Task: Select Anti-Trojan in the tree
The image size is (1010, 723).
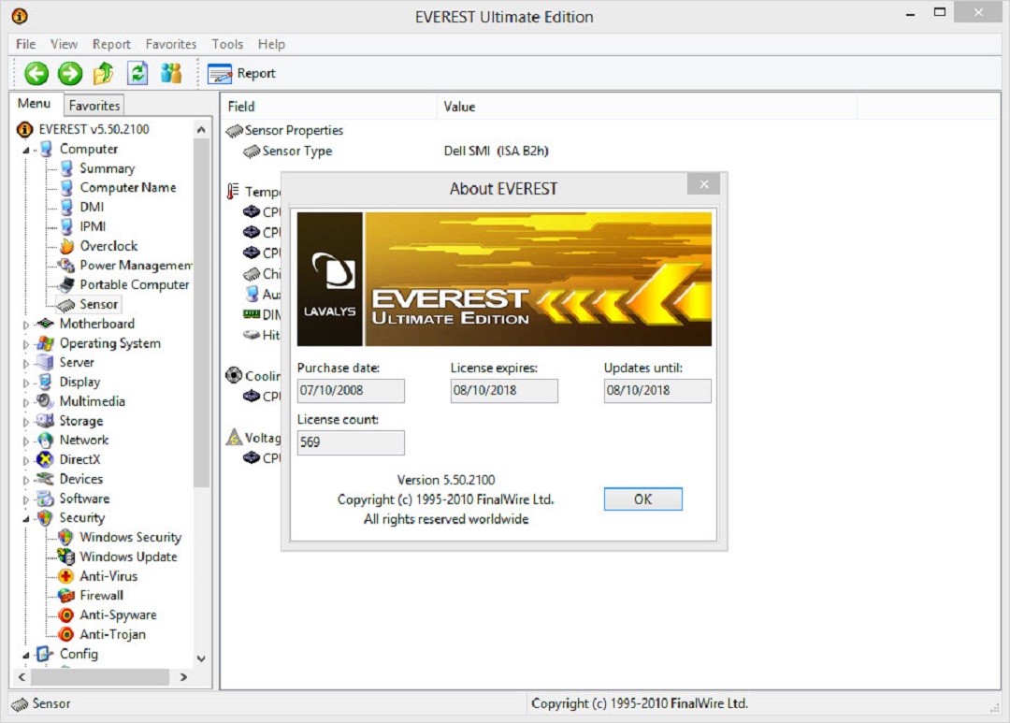Action: point(113,634)
